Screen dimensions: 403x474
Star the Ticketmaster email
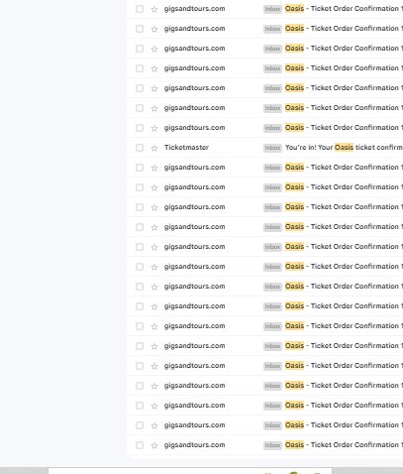pyautogui.click(x=154, y=148)
